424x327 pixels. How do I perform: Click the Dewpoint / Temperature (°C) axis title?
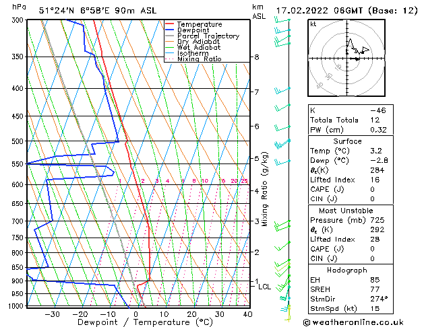coord(145,322)
